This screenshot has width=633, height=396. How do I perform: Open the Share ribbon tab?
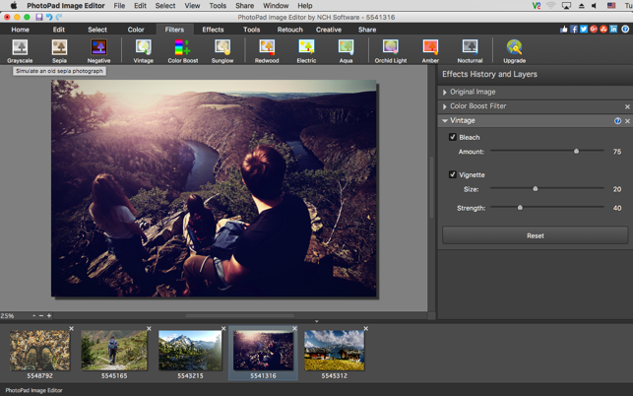tap(367, 30)
